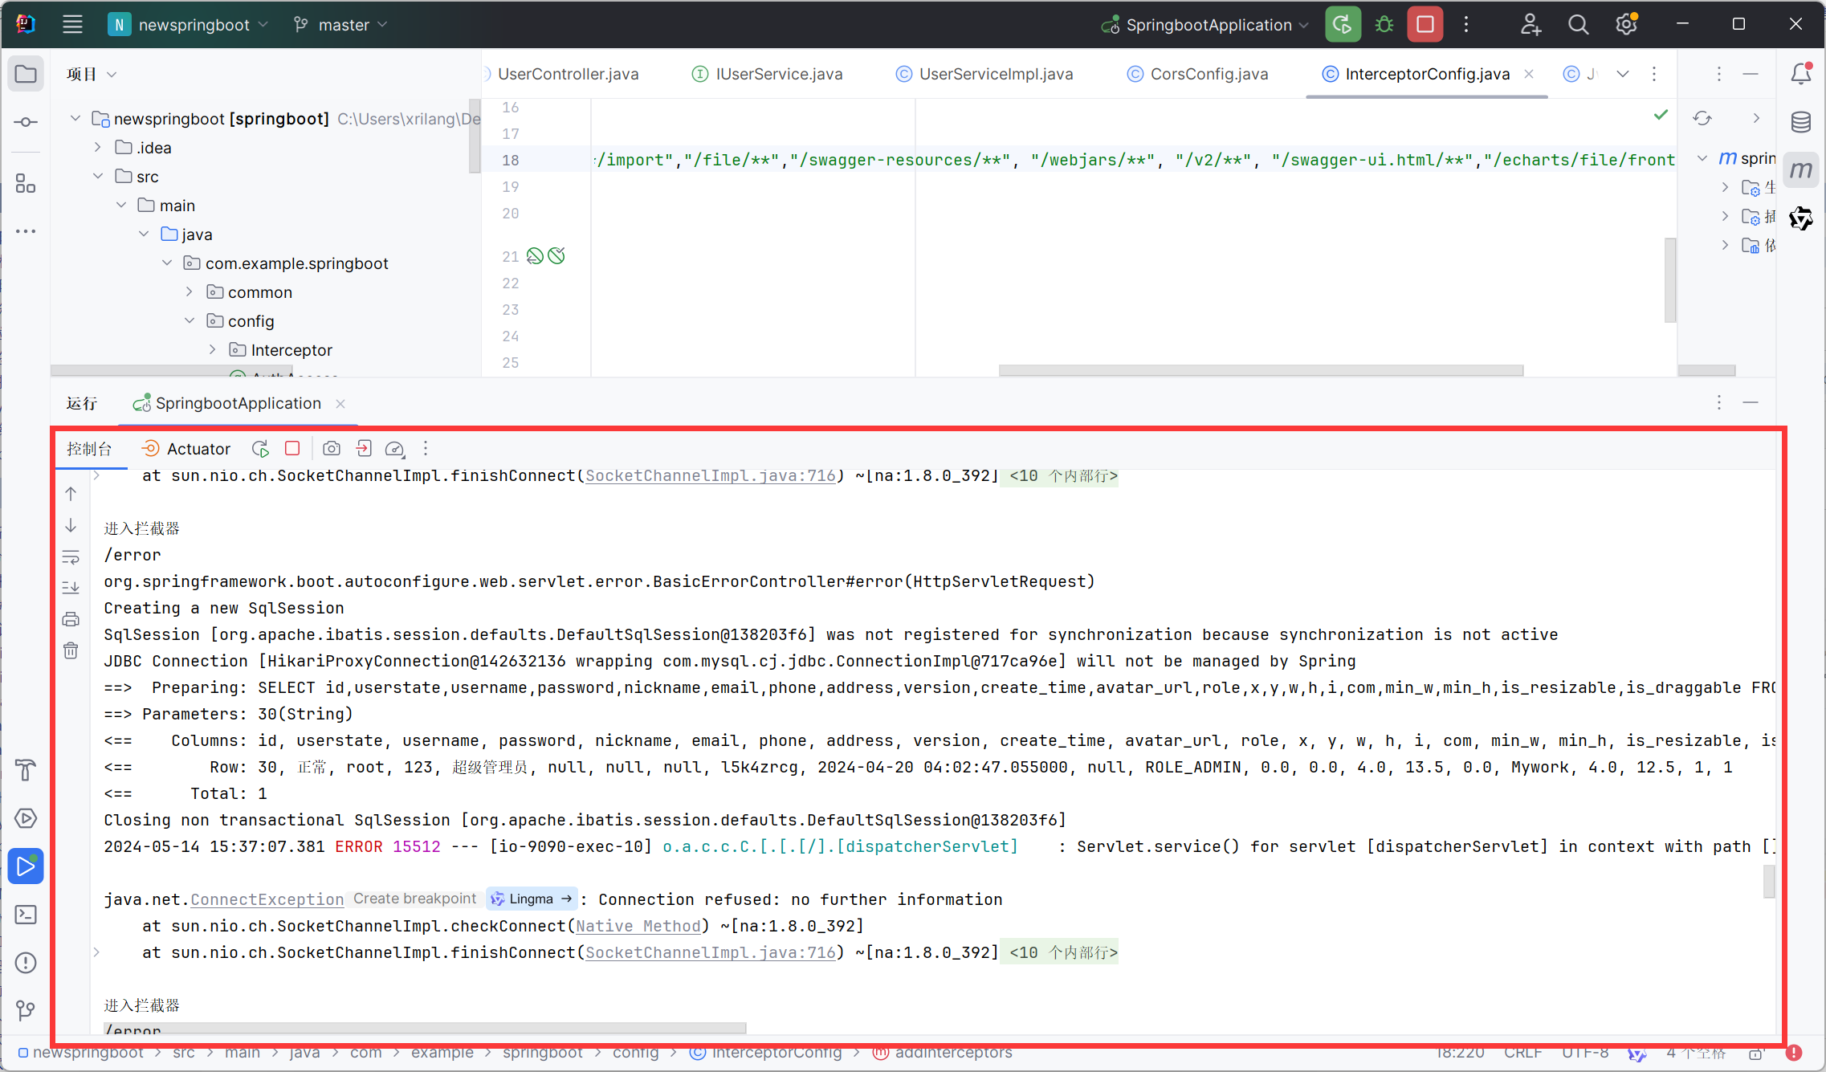
Task: Take thread dump camera icon
Action: pyautogui.click(x=332, y=449)
